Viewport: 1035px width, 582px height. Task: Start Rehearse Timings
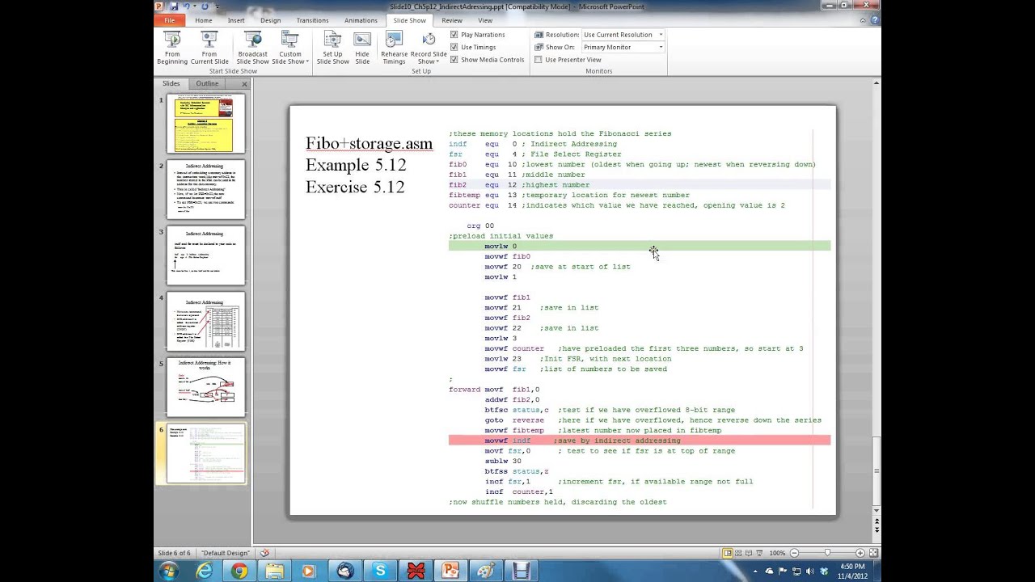[394, 48]
